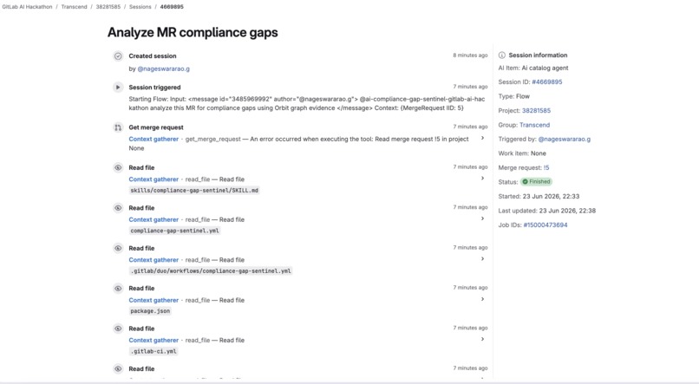The height and width of the screenshot is (384, 699).
Task: Open GitLab AI Hackathon breadcrumb
Action: click(x=27, y=7)
